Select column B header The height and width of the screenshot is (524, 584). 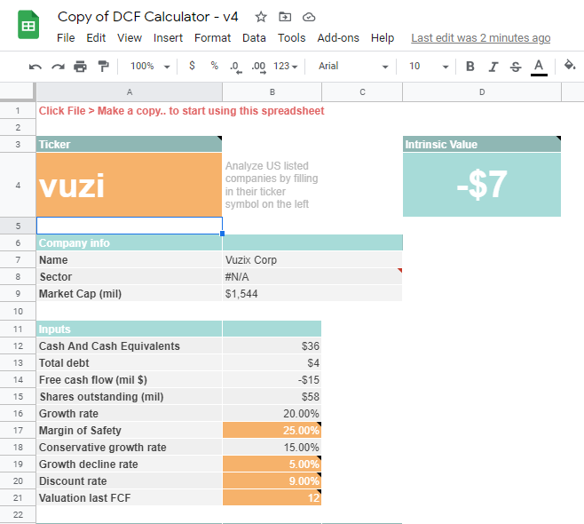[x=272, y=92]
